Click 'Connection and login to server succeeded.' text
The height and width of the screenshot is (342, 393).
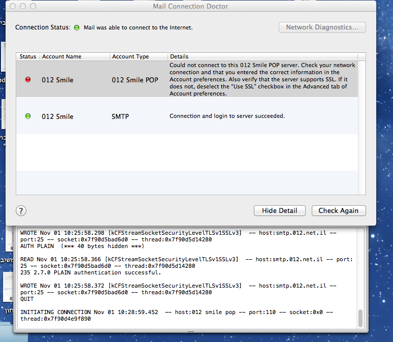pos(227,116)
